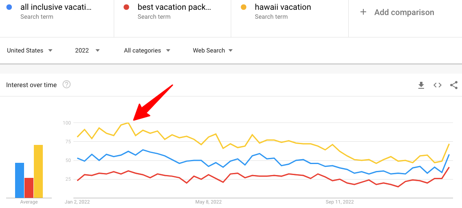Click the blue dot for all inclusive term
462x208 pixels.
pos(9,7)
